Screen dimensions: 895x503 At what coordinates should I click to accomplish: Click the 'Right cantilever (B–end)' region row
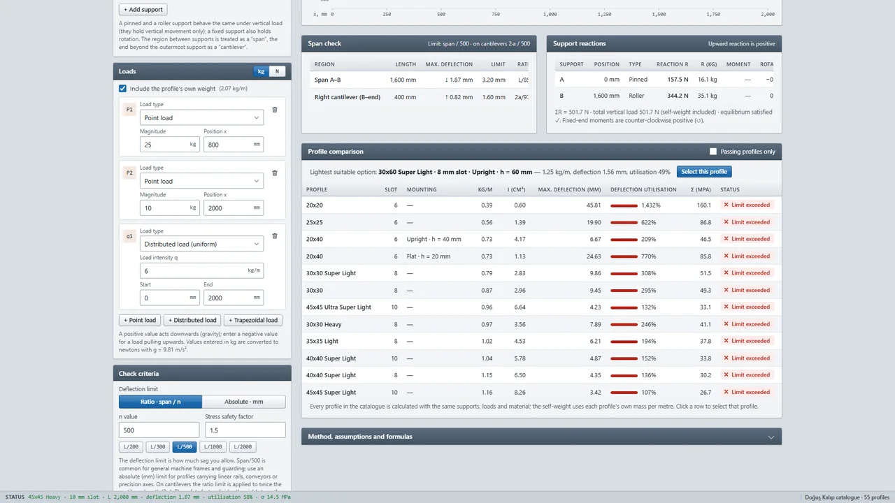pos(419,97)
